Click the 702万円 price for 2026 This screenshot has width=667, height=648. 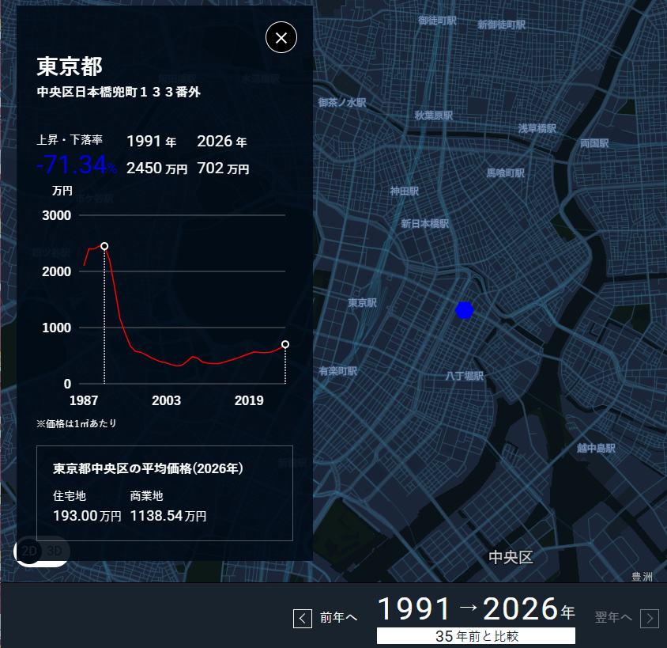(x=223, y=169)
